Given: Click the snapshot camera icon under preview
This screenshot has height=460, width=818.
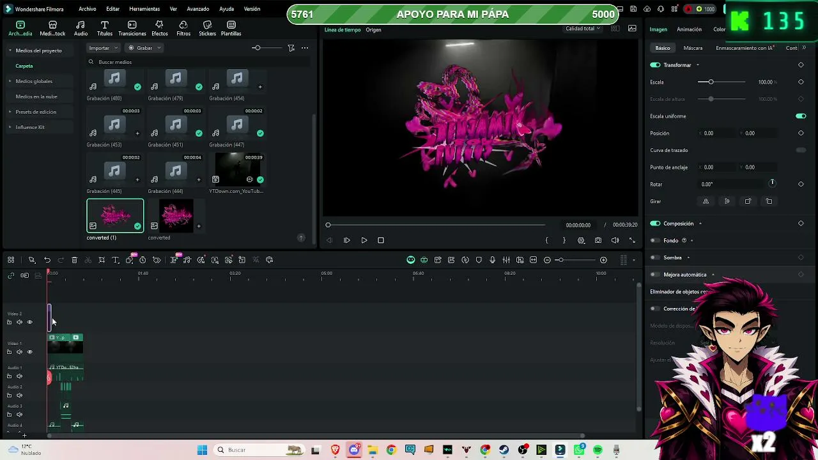Looking at the screenshot, I should [x=598, y=240].
